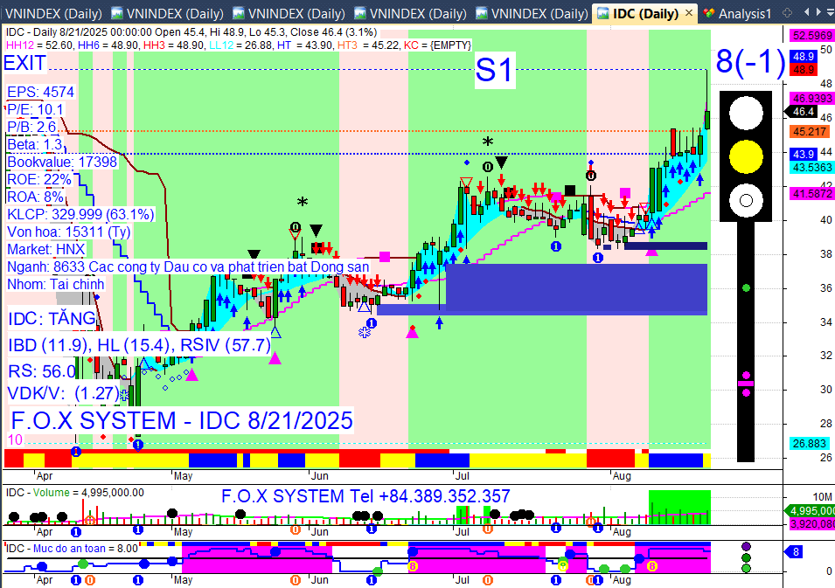Click the Market: HNX text
Image resolution: width=835 pixels, height=588 pixels.
point(45,250)
